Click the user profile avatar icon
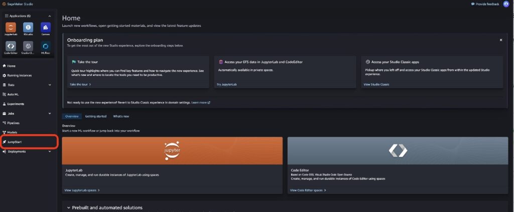Screen dimensions: 514x212 (506, 4)
